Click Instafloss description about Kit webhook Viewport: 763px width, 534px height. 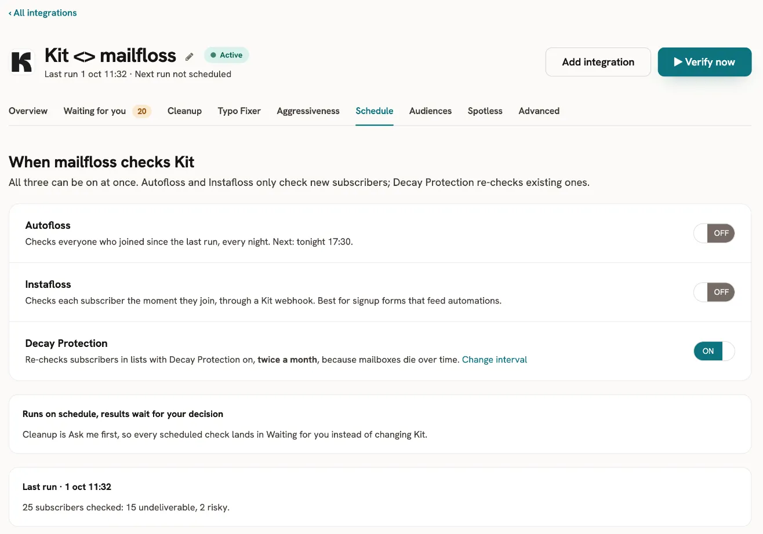coord(263,301)
